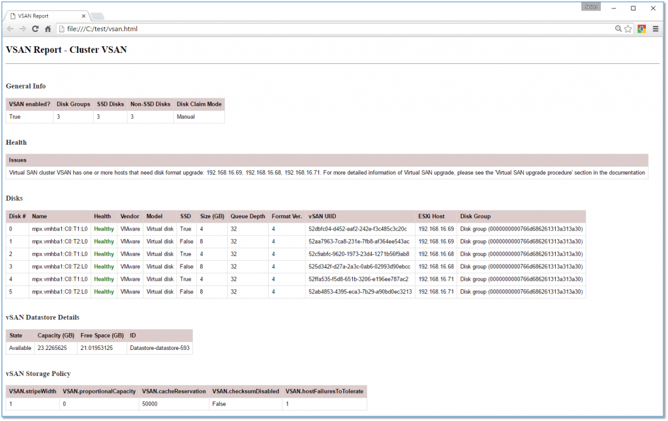The width and height of the screenshot is (668, 421).
Task: Click the Disk Claim Mode column header
Action: point(199,104)
